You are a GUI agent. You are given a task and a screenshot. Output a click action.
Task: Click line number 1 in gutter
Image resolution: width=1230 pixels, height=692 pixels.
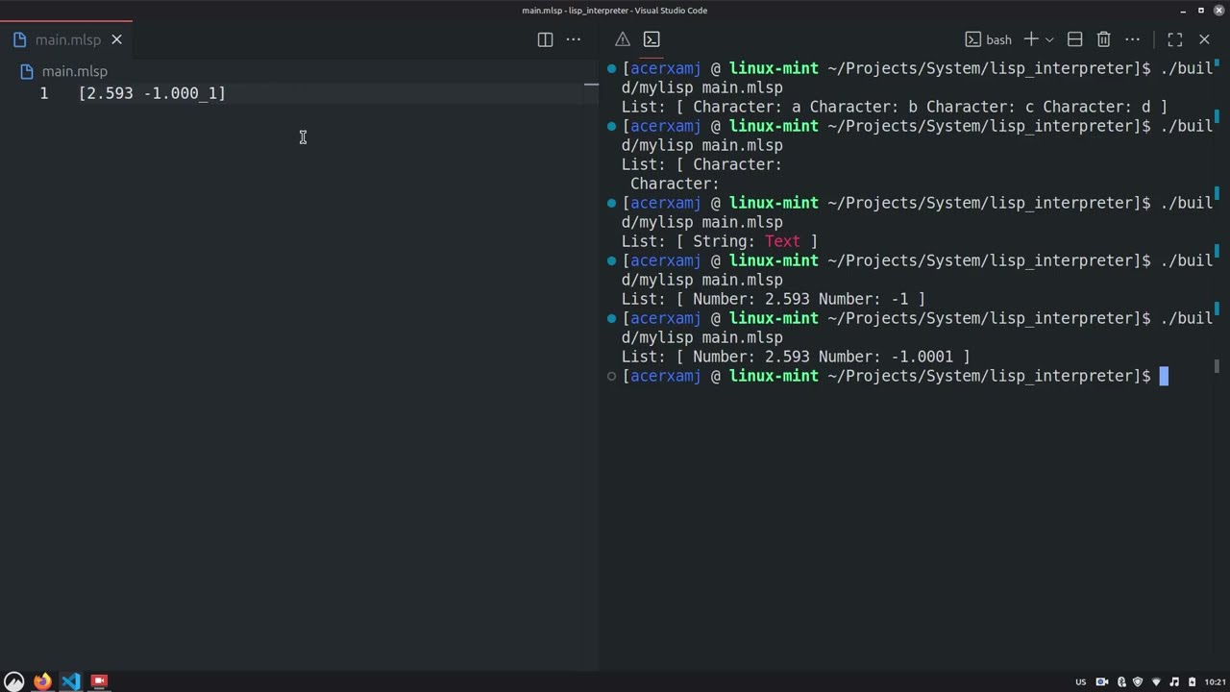click(x=43, y=93)
